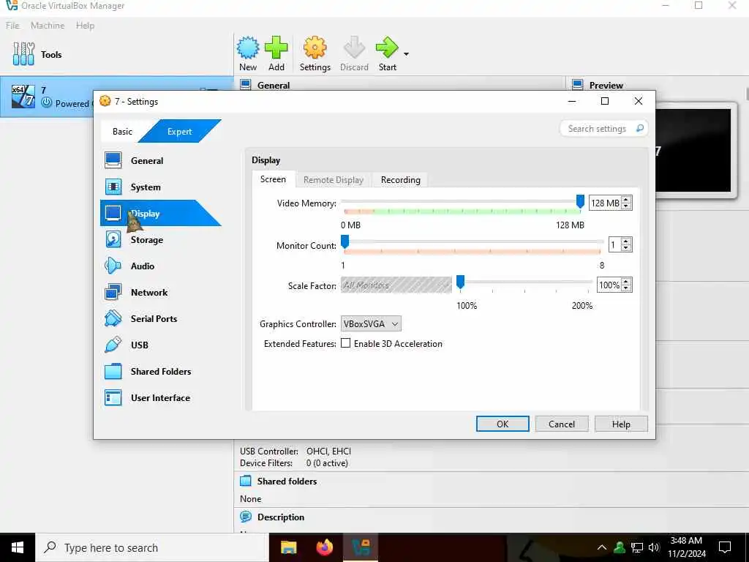Open the Audio category speaker icon
The width and height of the screenshot is (749, 562).
(x=113, y=266)
